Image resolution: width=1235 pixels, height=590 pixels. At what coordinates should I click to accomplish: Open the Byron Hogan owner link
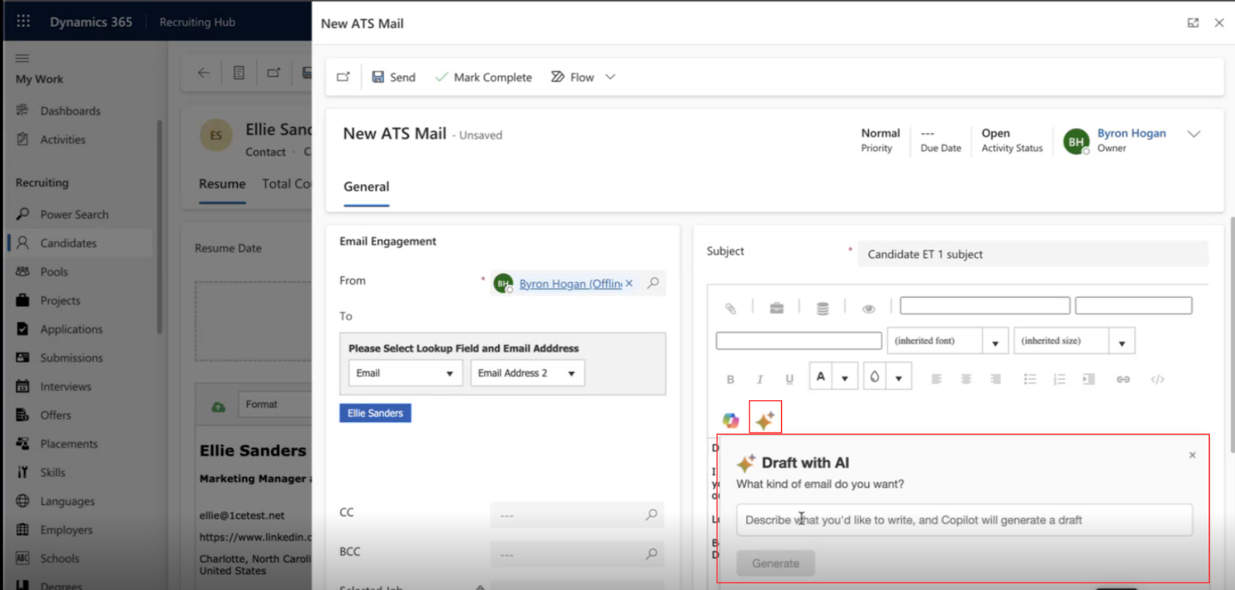1131,133
